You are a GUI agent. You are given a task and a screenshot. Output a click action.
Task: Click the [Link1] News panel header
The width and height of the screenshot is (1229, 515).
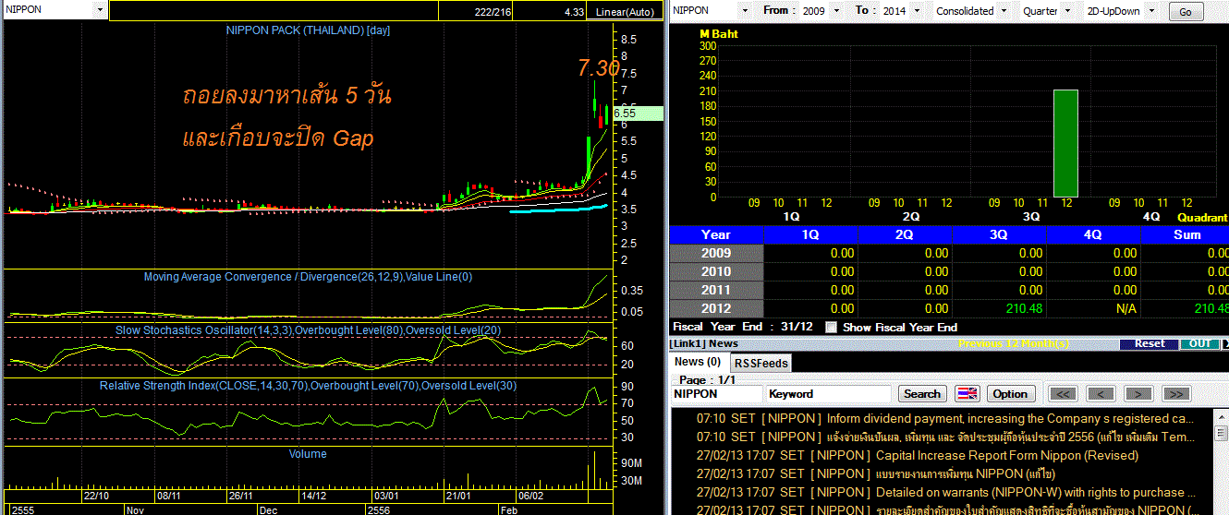click(x=704, y=343)
